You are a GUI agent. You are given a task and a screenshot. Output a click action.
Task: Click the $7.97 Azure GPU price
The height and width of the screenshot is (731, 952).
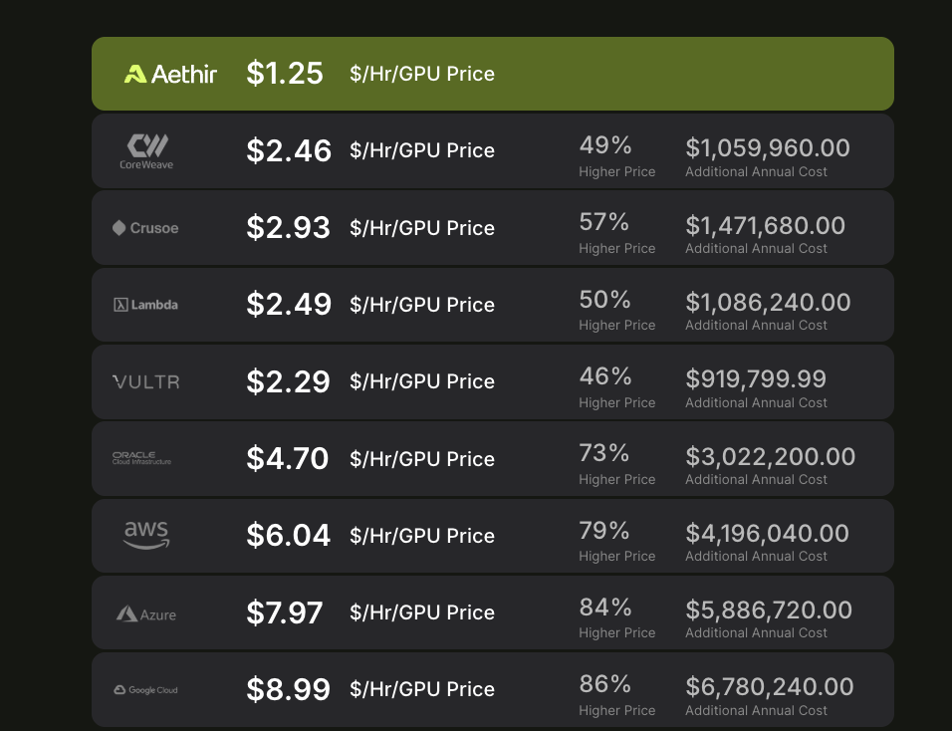click(284, 612)
